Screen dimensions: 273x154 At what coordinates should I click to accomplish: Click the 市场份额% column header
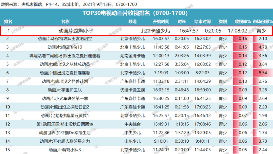pyautogui.click(x=263, y=21)
